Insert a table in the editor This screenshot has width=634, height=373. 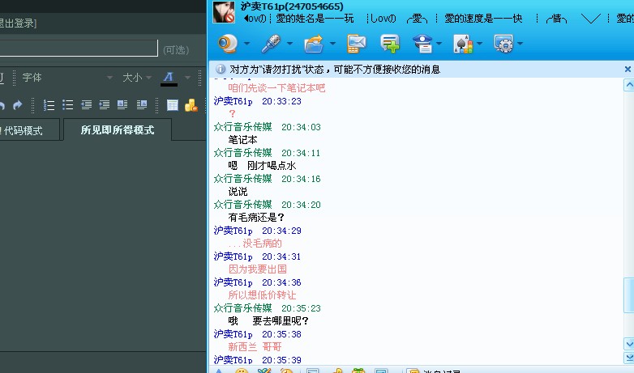click(173, 105)
